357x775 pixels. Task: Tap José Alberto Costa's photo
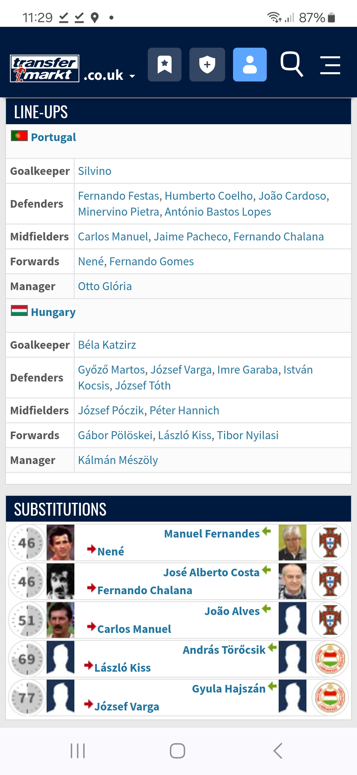[293, 581]
